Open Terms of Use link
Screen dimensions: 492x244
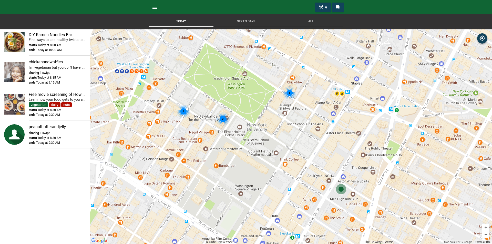(x=483, y=242)
